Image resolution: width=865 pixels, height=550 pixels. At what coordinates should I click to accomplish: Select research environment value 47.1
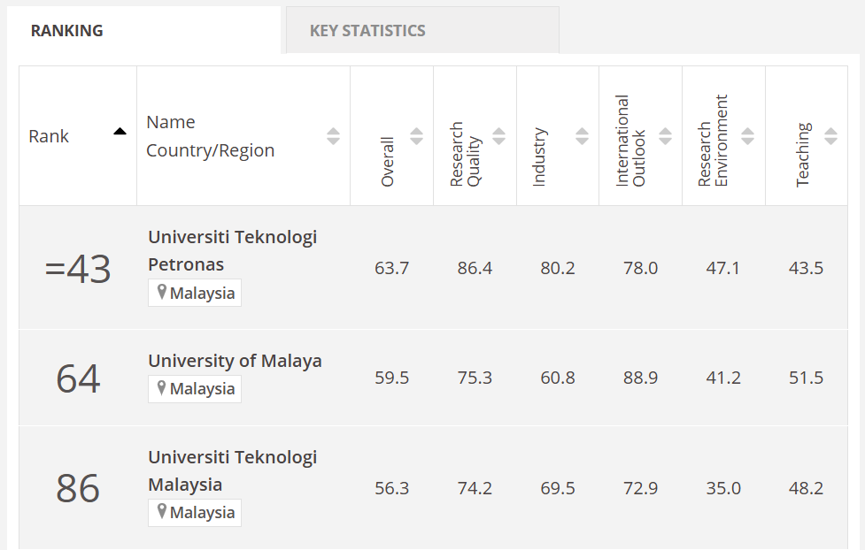(x=722, y=268)
